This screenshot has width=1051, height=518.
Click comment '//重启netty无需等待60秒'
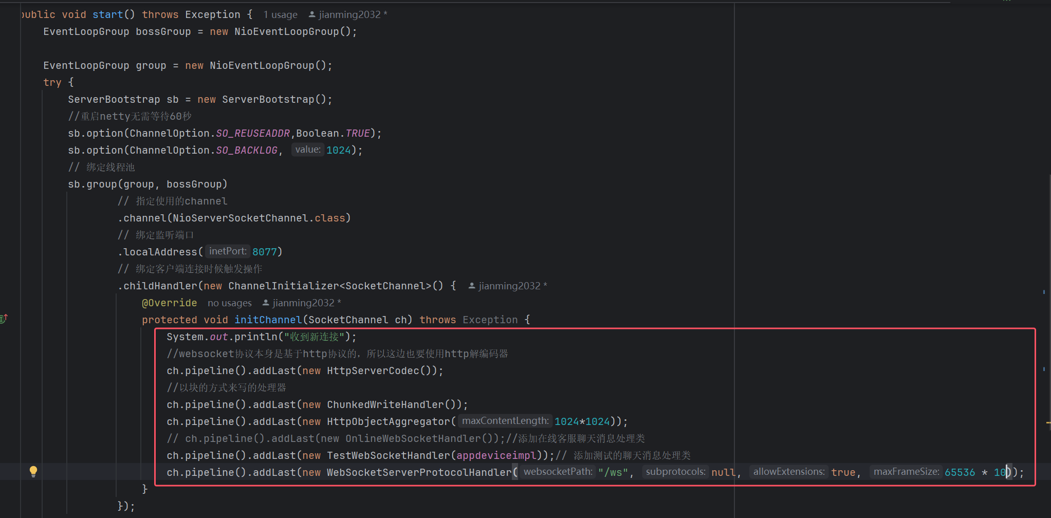130,117
